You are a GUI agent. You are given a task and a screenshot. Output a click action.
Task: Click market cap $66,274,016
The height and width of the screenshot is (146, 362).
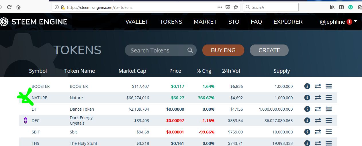138,98
